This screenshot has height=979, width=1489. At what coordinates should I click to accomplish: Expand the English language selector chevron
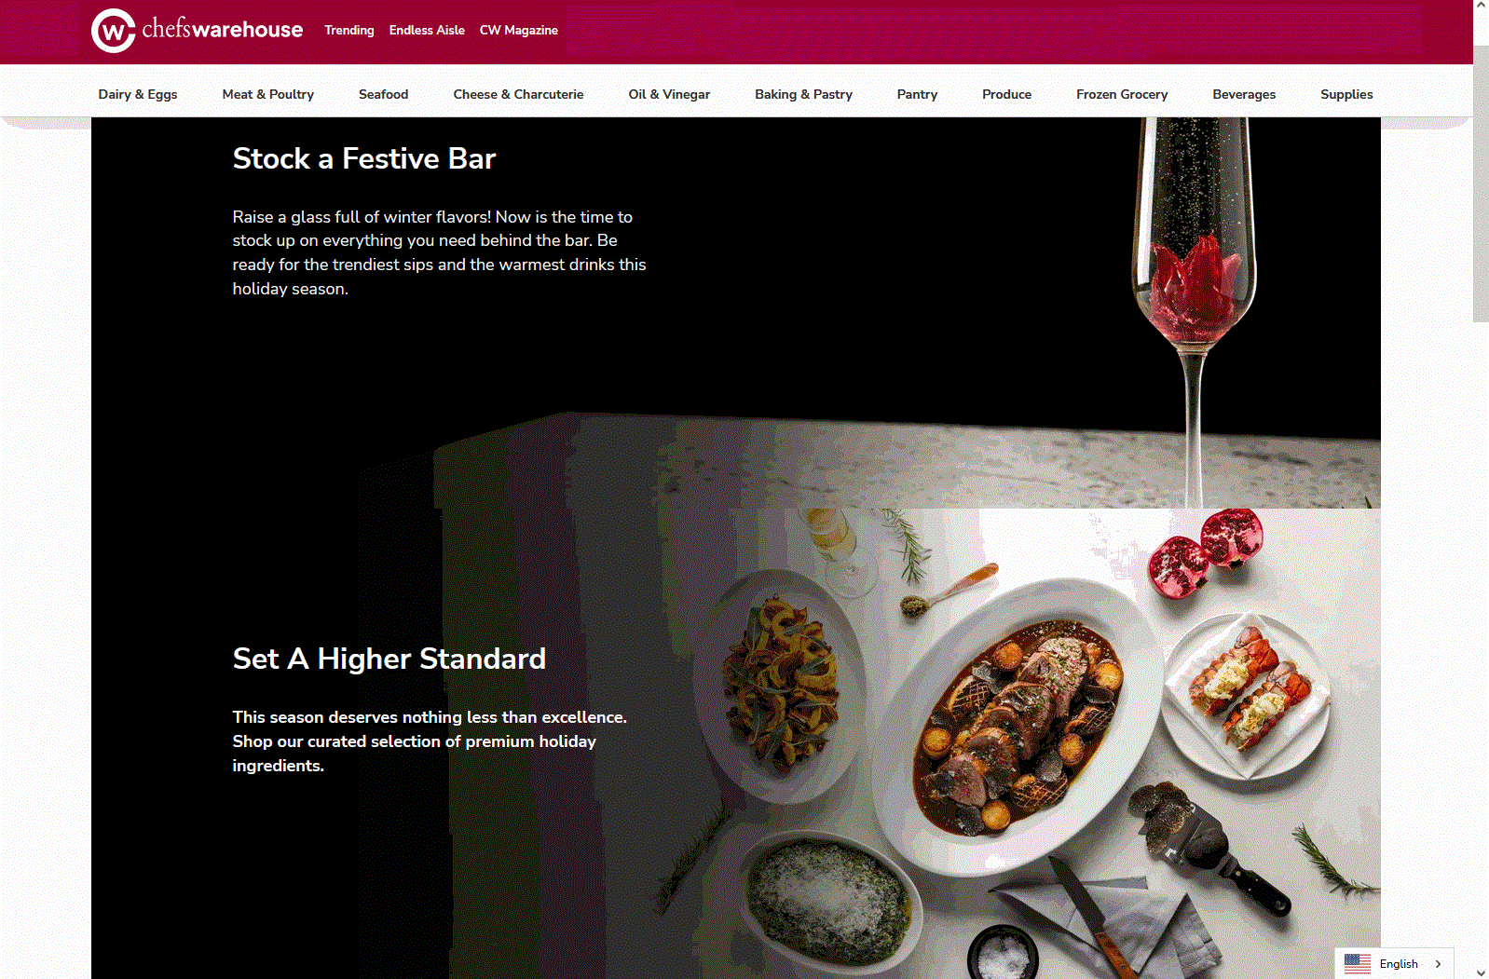[x=1438, y=964]
